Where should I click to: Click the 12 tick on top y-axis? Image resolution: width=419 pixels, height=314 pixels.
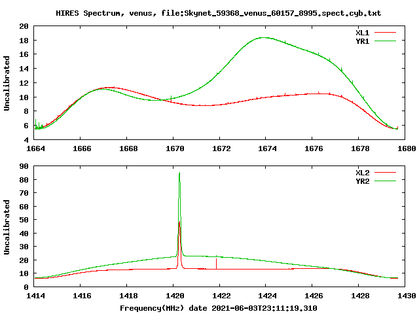tap(24, 83)
